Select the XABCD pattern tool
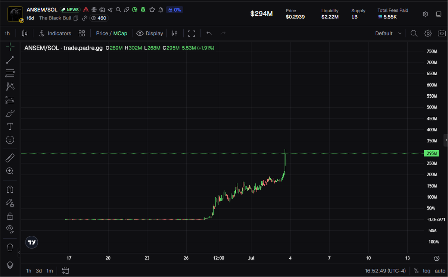 10,86
